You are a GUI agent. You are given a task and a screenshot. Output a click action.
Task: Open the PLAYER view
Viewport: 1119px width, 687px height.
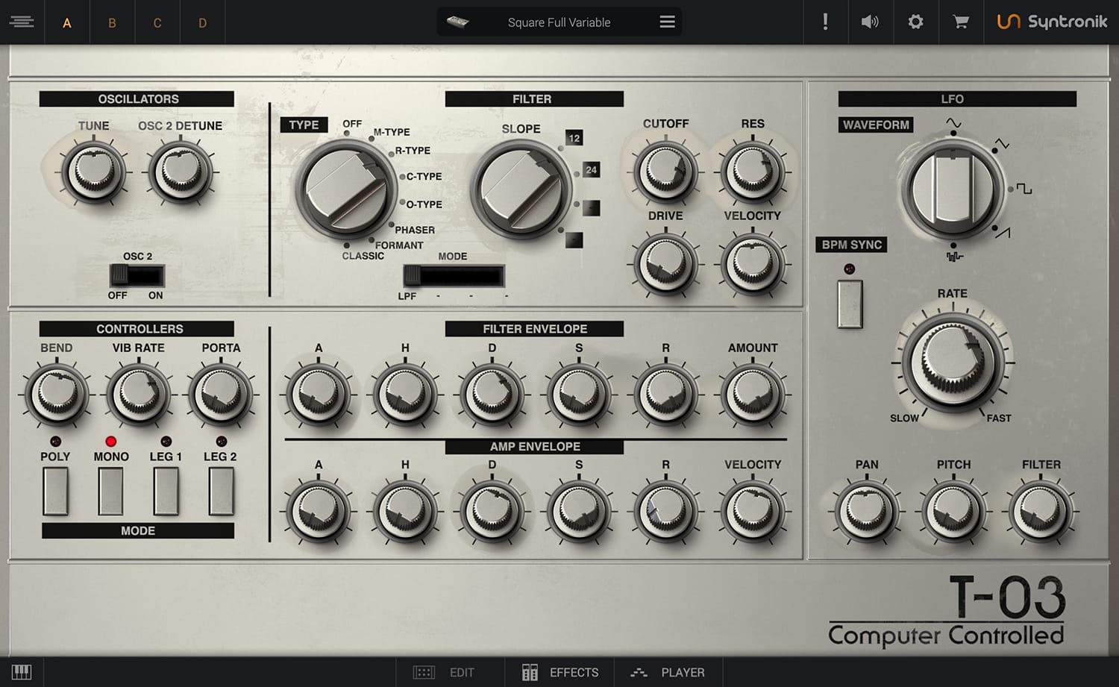point(668,672)
